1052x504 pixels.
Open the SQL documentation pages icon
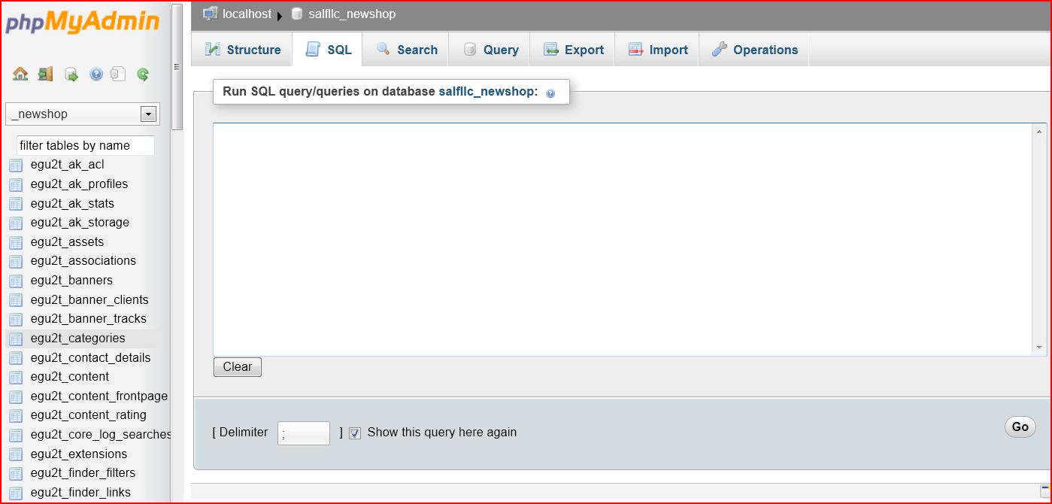[118, 74]
